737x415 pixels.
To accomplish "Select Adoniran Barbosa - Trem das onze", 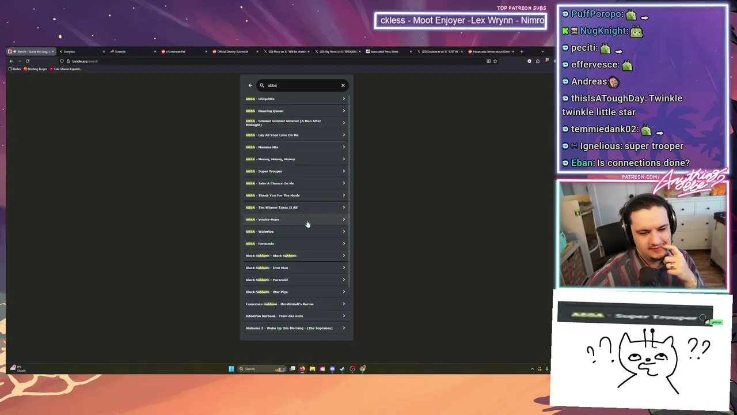I will point(295,316).
